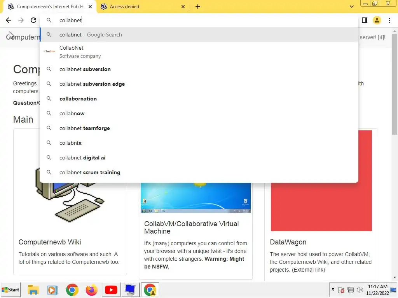398x298 pixels.
Task: Open the volume speaker tray icon
Action: click(360, 289)
